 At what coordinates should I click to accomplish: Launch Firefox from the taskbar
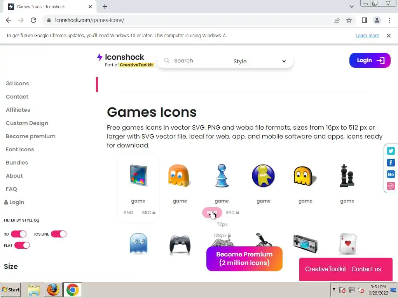coord(53,289)
